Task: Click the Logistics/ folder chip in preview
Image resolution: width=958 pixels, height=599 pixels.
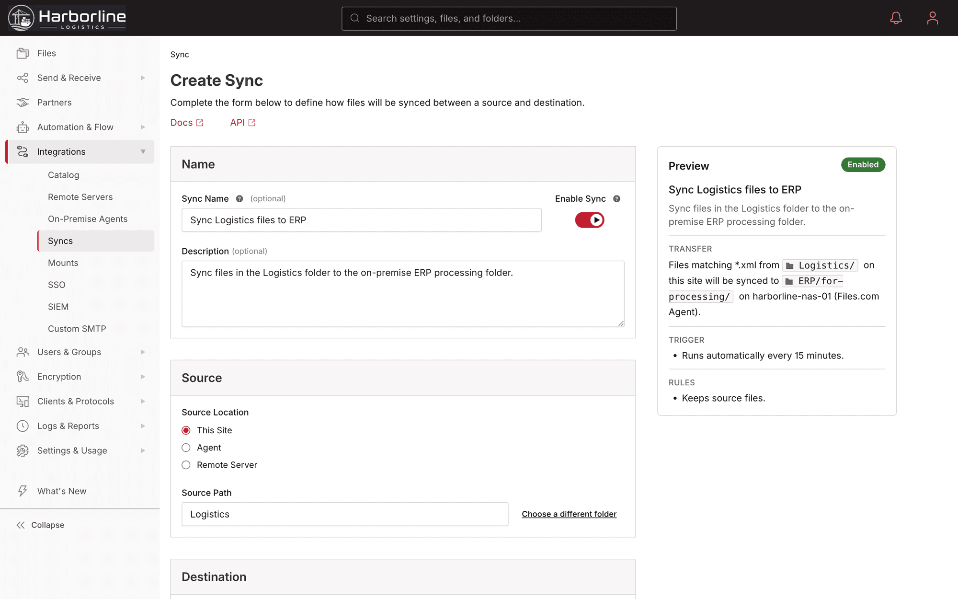Action: (x=820, y=265)
